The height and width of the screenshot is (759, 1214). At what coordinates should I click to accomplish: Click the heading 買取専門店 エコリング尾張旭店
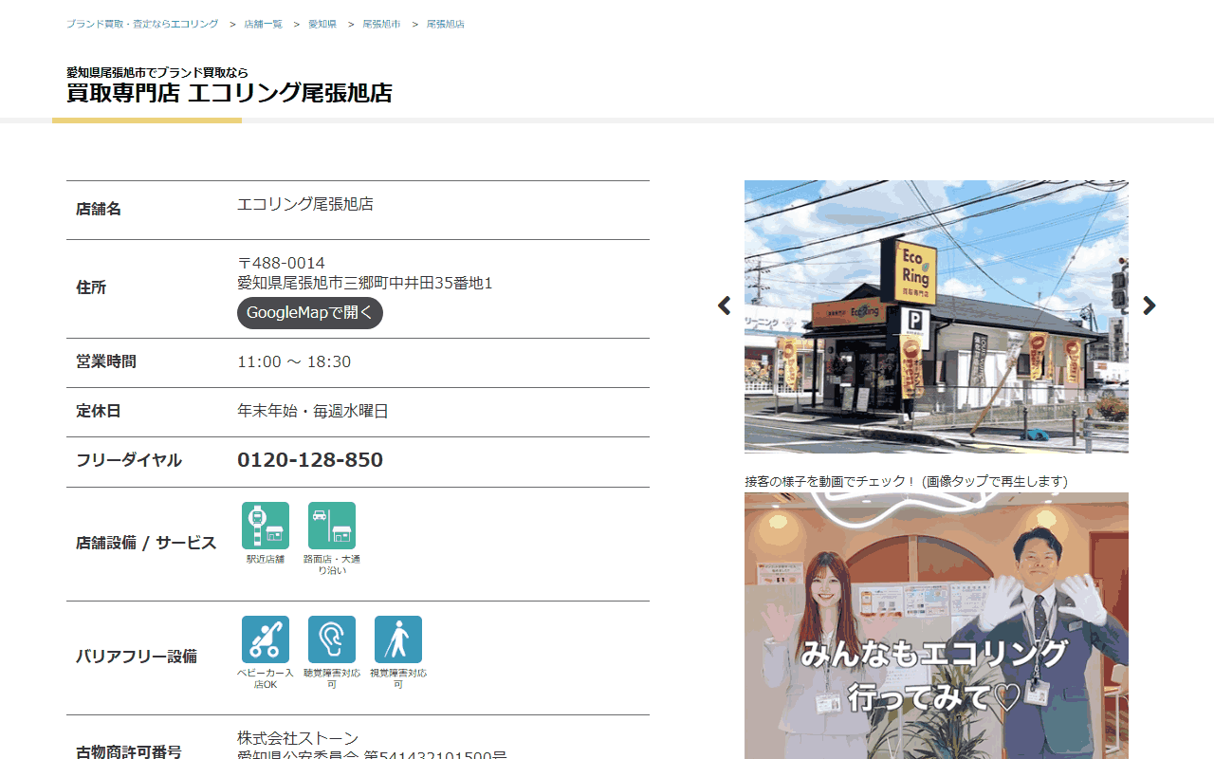pyautogui.click(x=230, y=93)
